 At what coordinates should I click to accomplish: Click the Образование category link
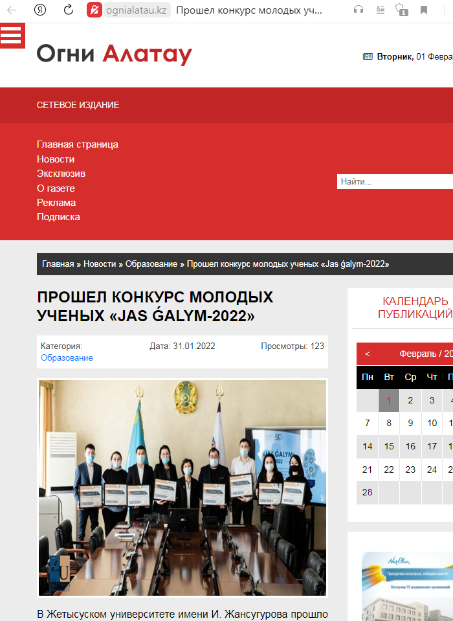pos(67,358)
